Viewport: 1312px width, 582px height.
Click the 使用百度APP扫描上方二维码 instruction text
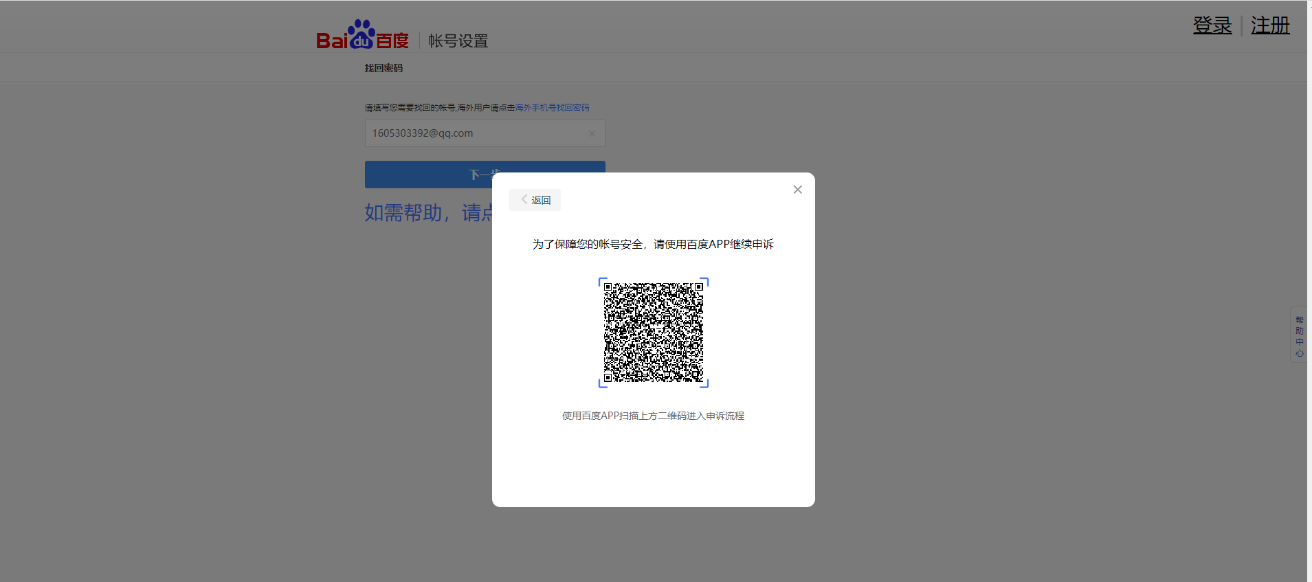point(653,416)
